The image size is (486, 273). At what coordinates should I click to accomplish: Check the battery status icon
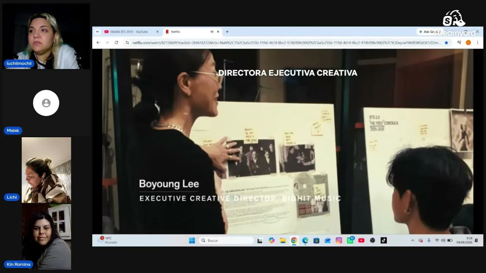coord(450,240)
